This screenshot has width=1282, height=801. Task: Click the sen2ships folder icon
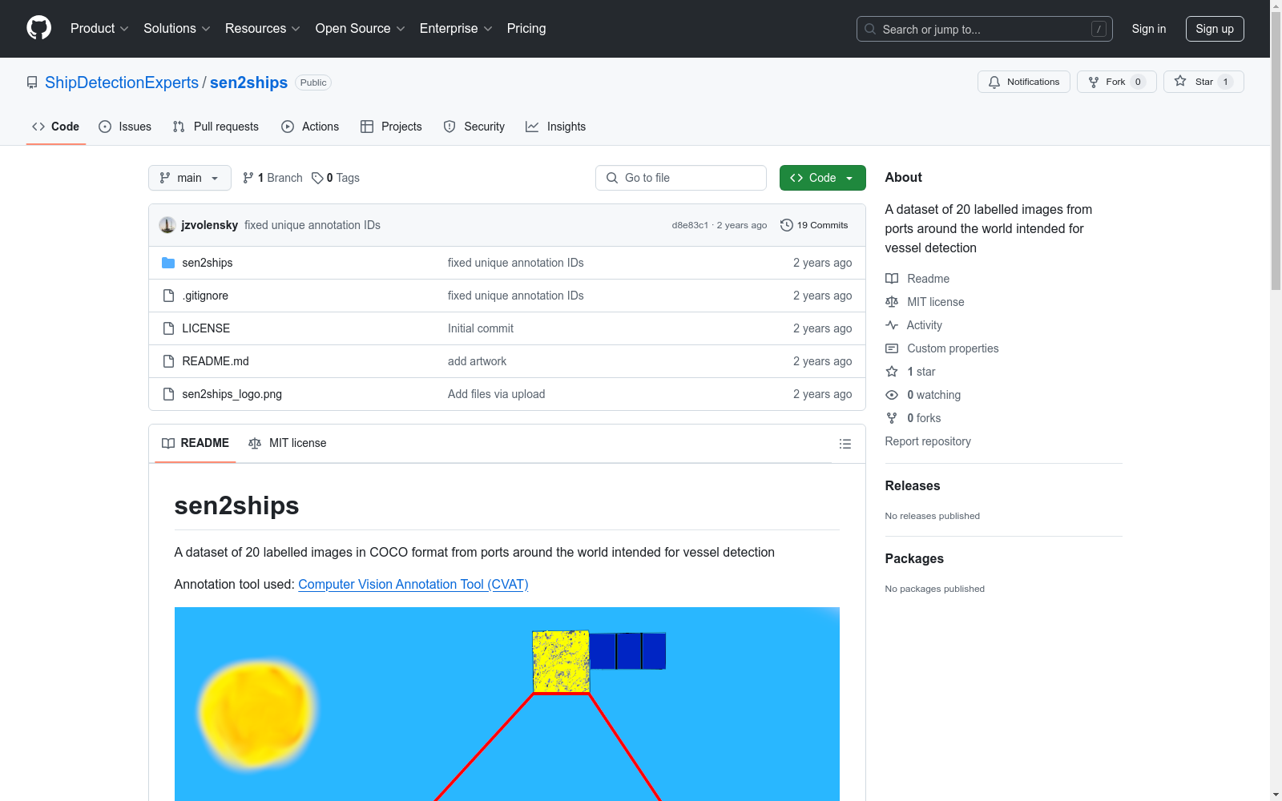point(168,263)
